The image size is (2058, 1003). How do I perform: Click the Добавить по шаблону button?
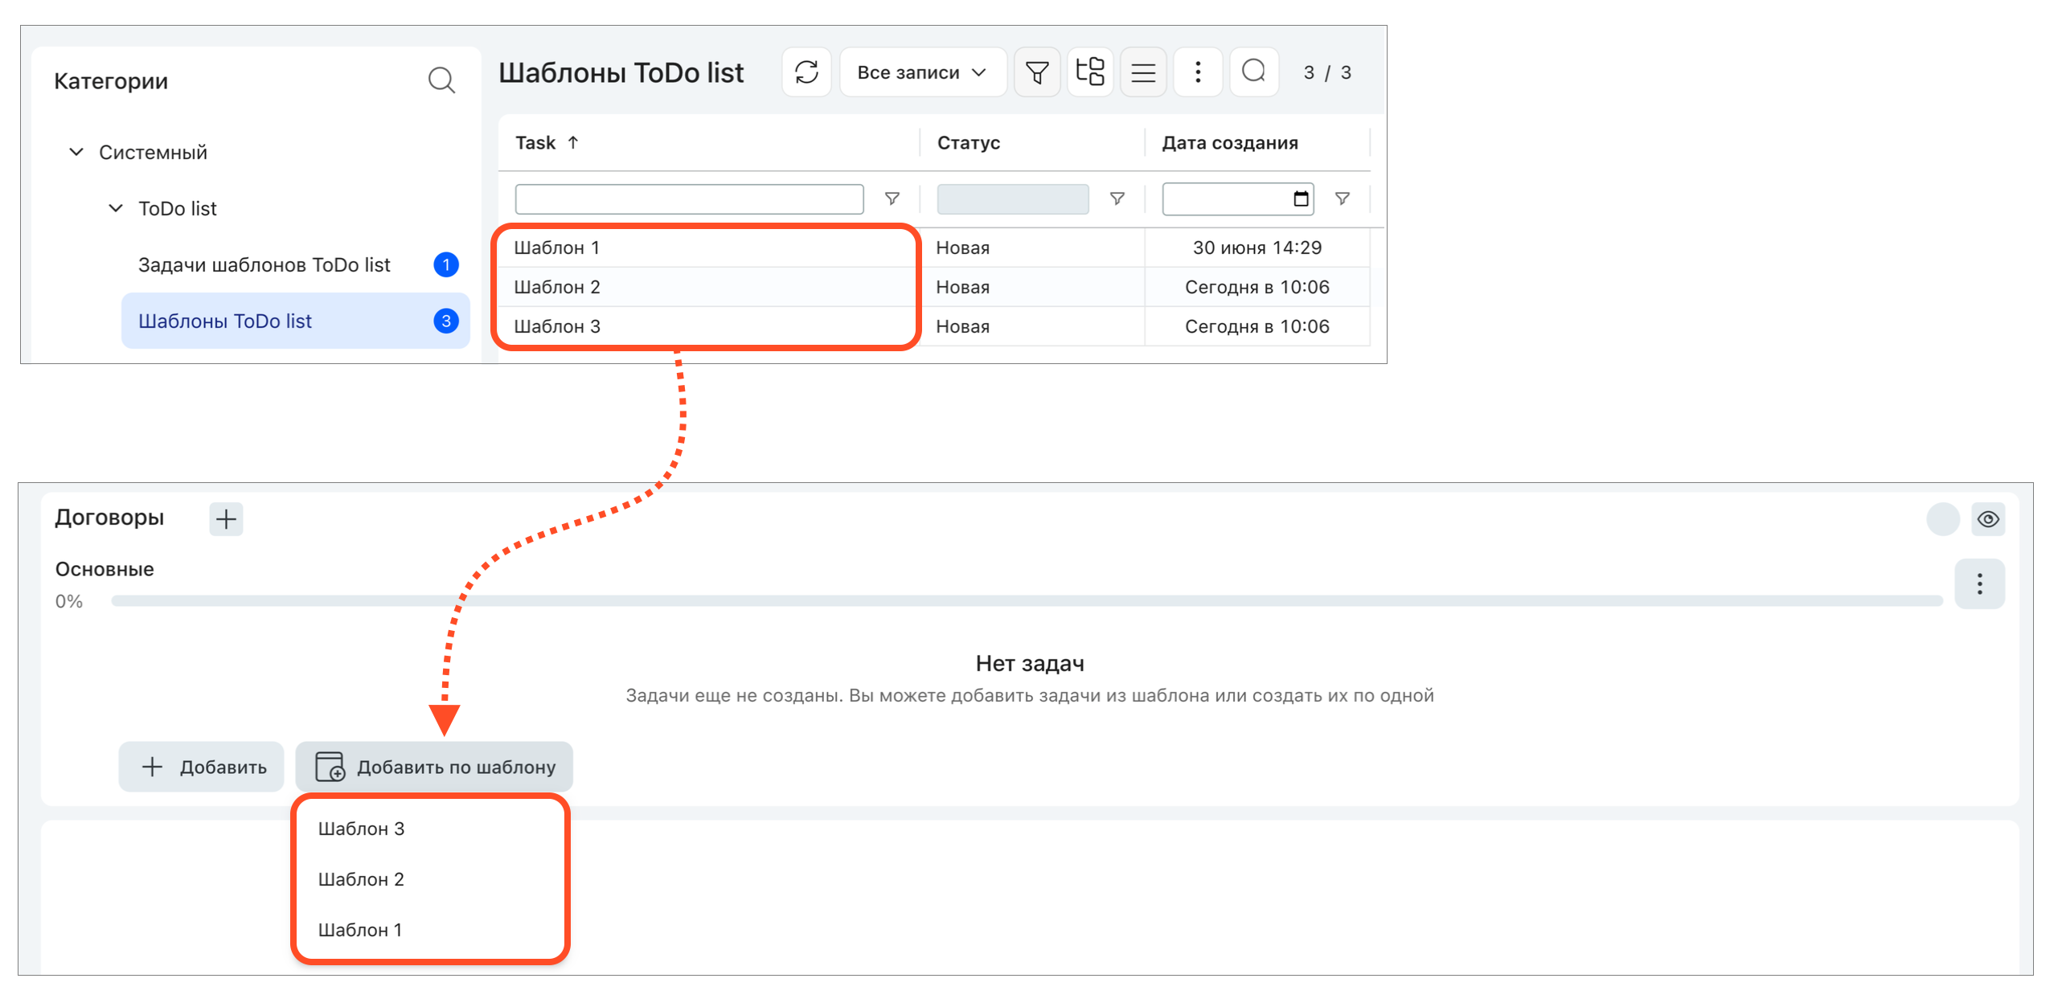pyautogui.click(x=434, y=767)
